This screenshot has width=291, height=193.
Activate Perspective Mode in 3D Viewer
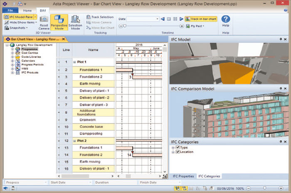coord(59,21)
